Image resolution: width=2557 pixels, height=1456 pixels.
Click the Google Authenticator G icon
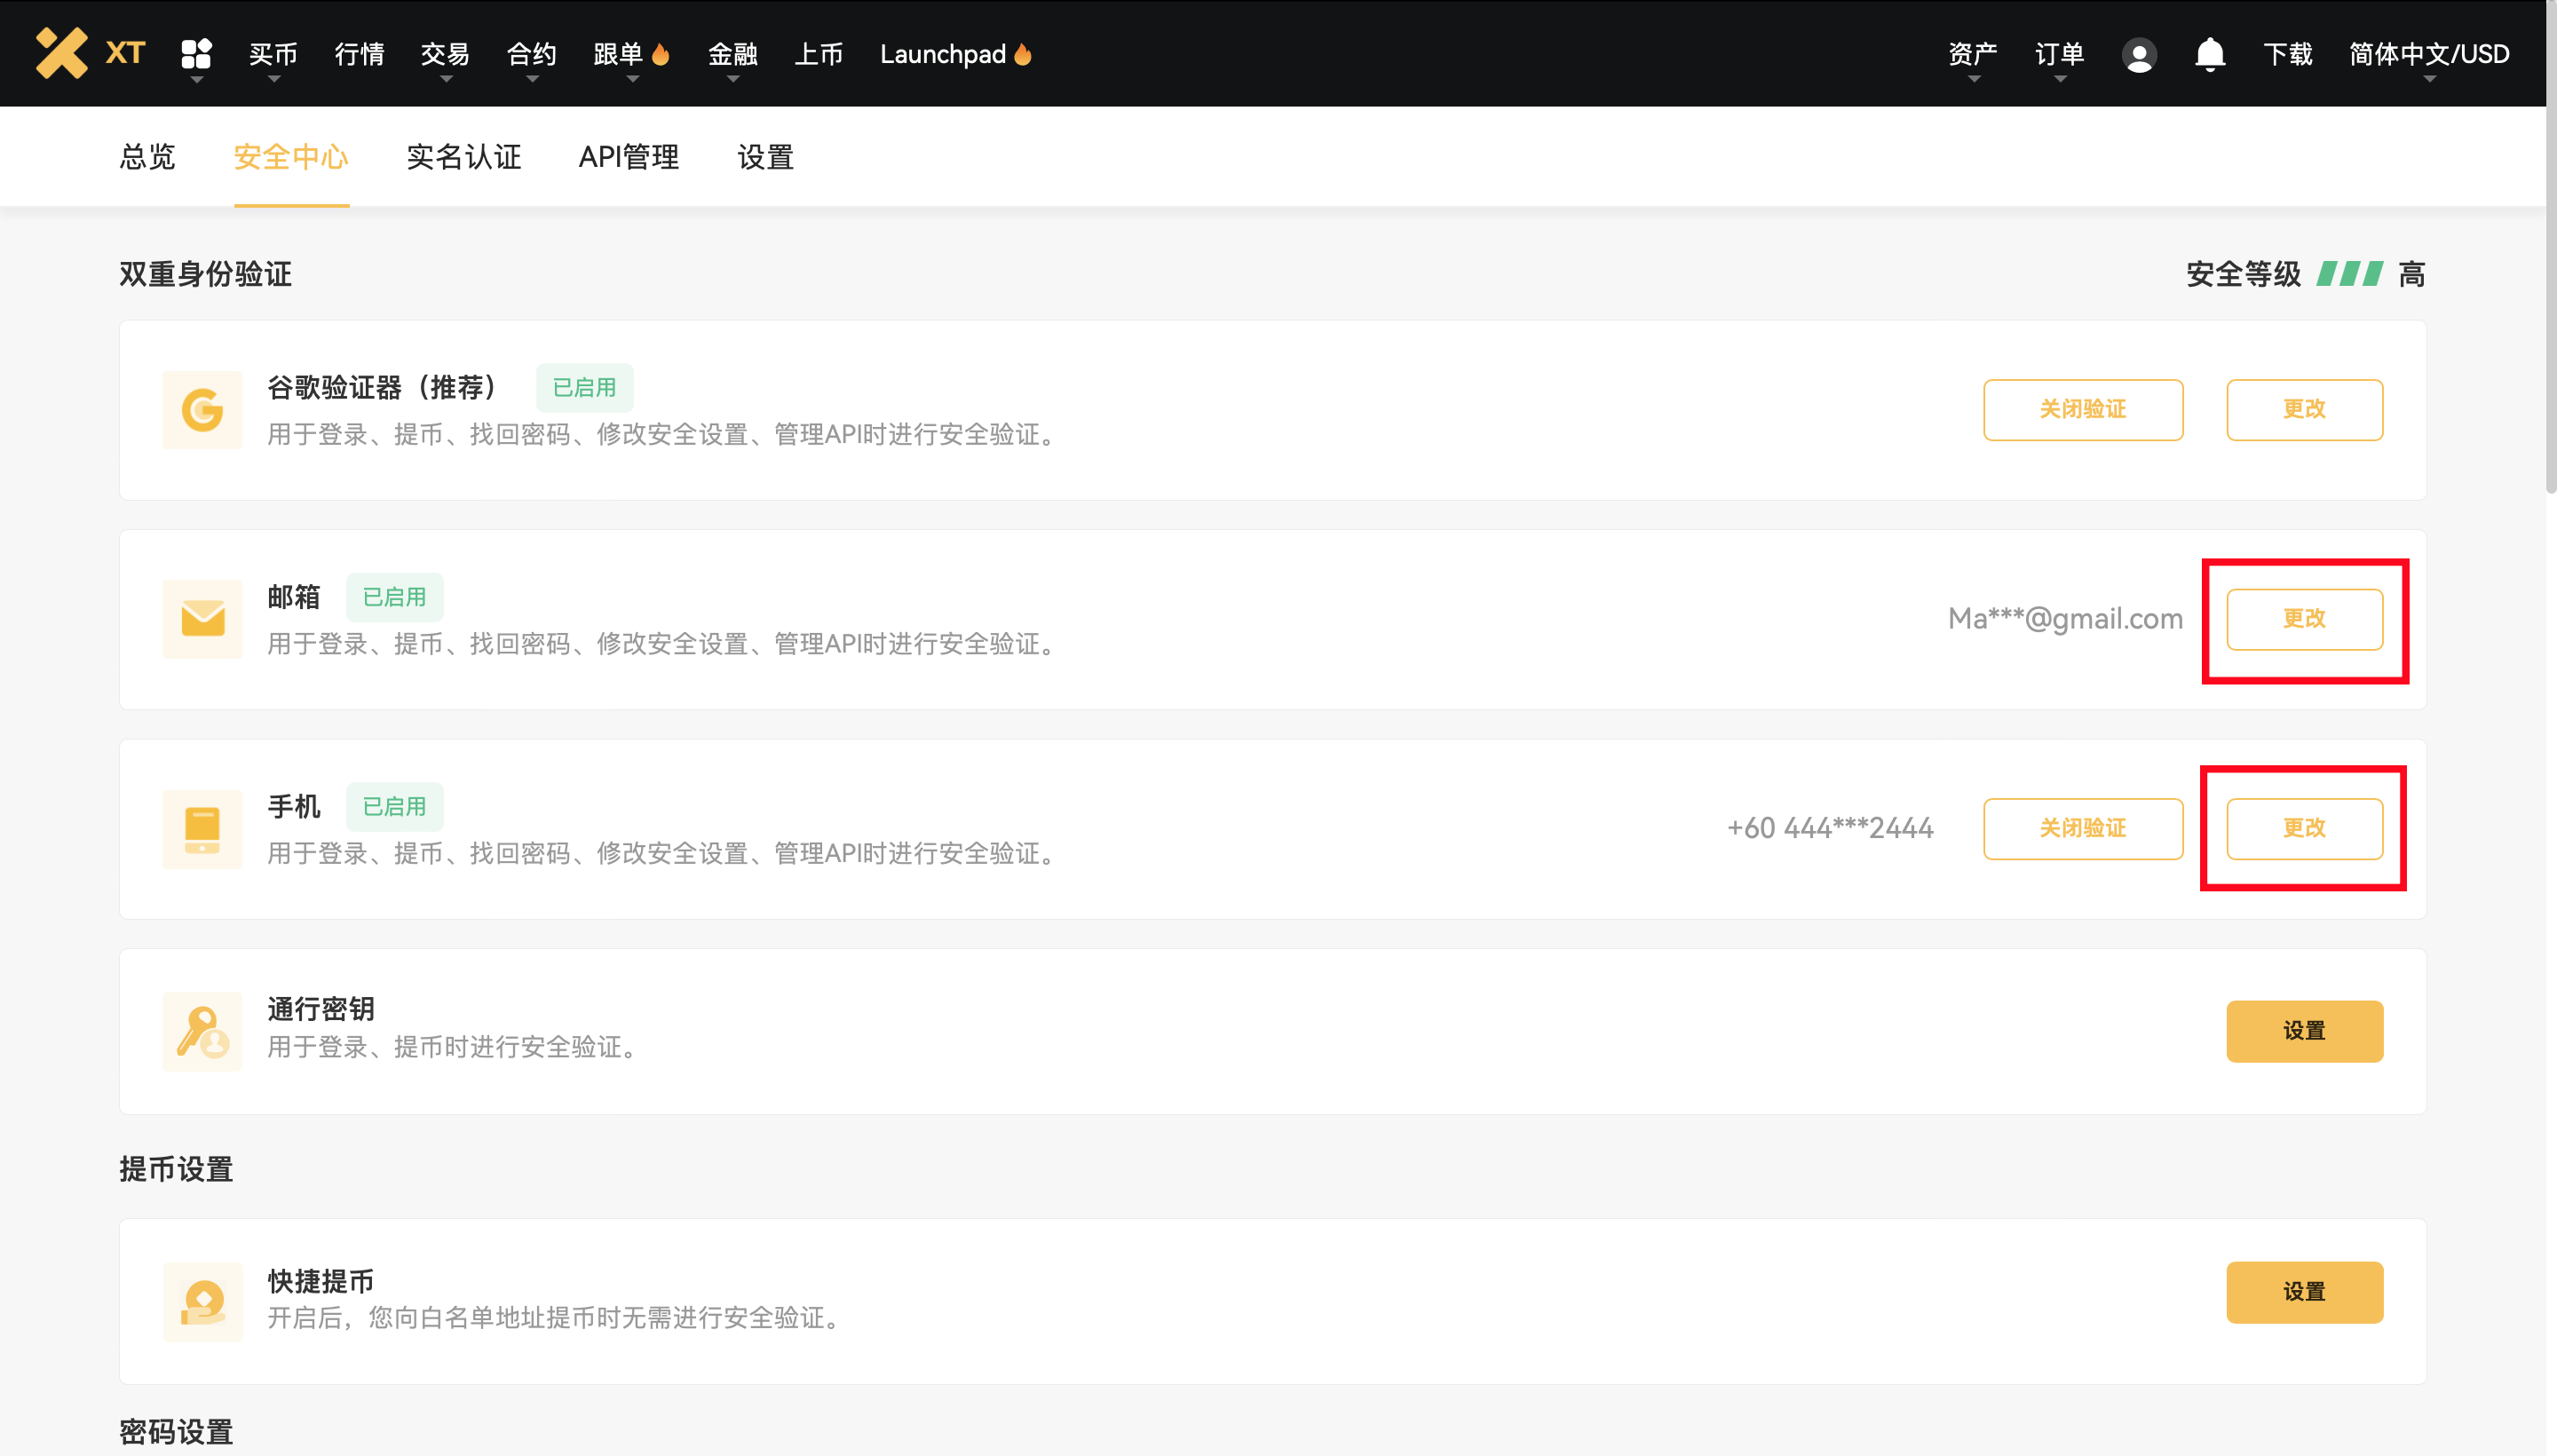(x=202, y=410)
